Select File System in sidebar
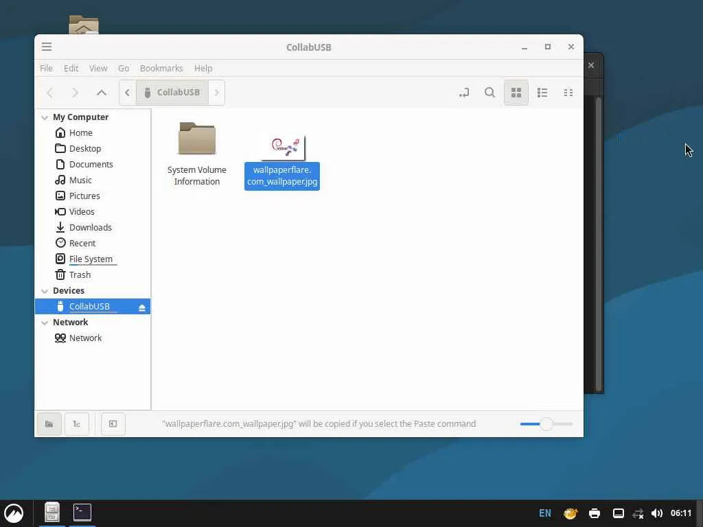This screenshot has width=703, height=527. coord(93,259)
